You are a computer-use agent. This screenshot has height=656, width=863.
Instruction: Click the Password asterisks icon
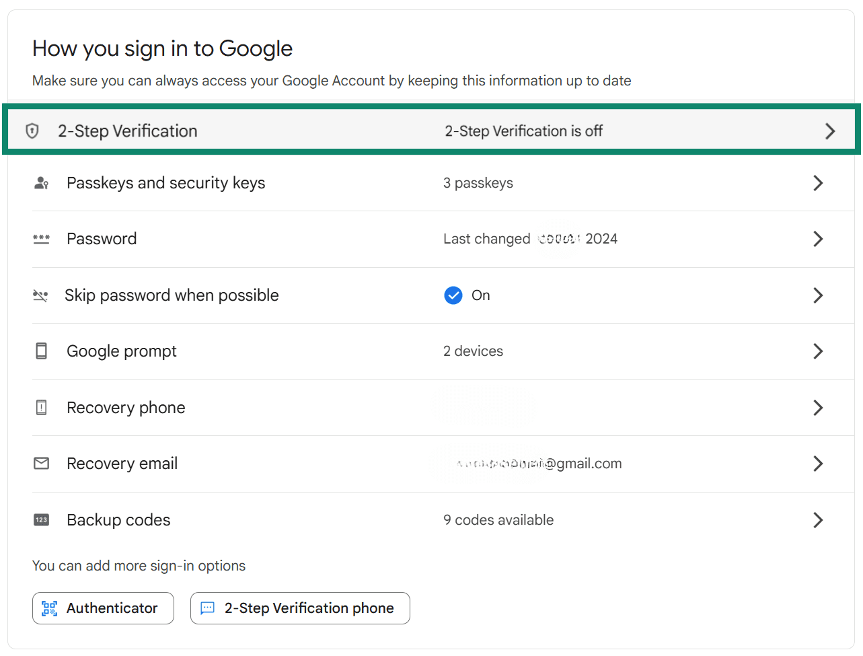click(x=42, y=239)
